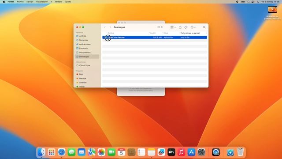Open Mail from the Dock
Screen dimensions: 282x159
(82, 152)
